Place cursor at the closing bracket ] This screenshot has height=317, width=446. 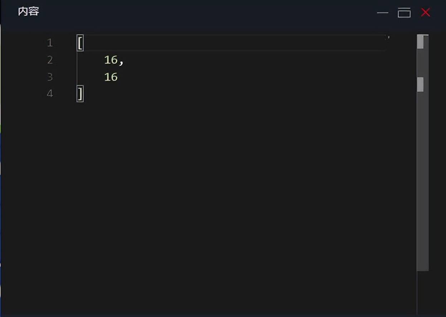[80, 94]
